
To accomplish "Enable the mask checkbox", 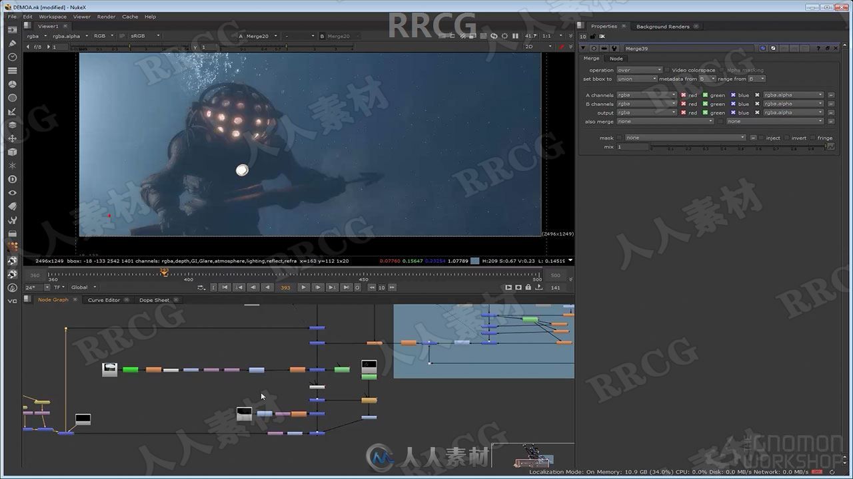I will coord(619,138).
